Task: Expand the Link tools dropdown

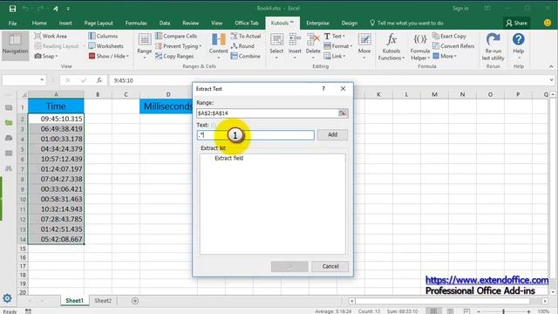Action: [335, 56]
